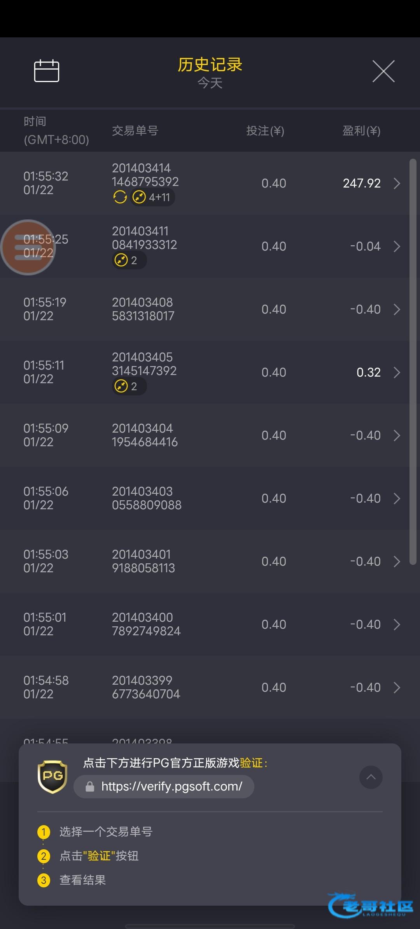
Task: Click the history list scrollbar
Action: click(x=413, y=362)
